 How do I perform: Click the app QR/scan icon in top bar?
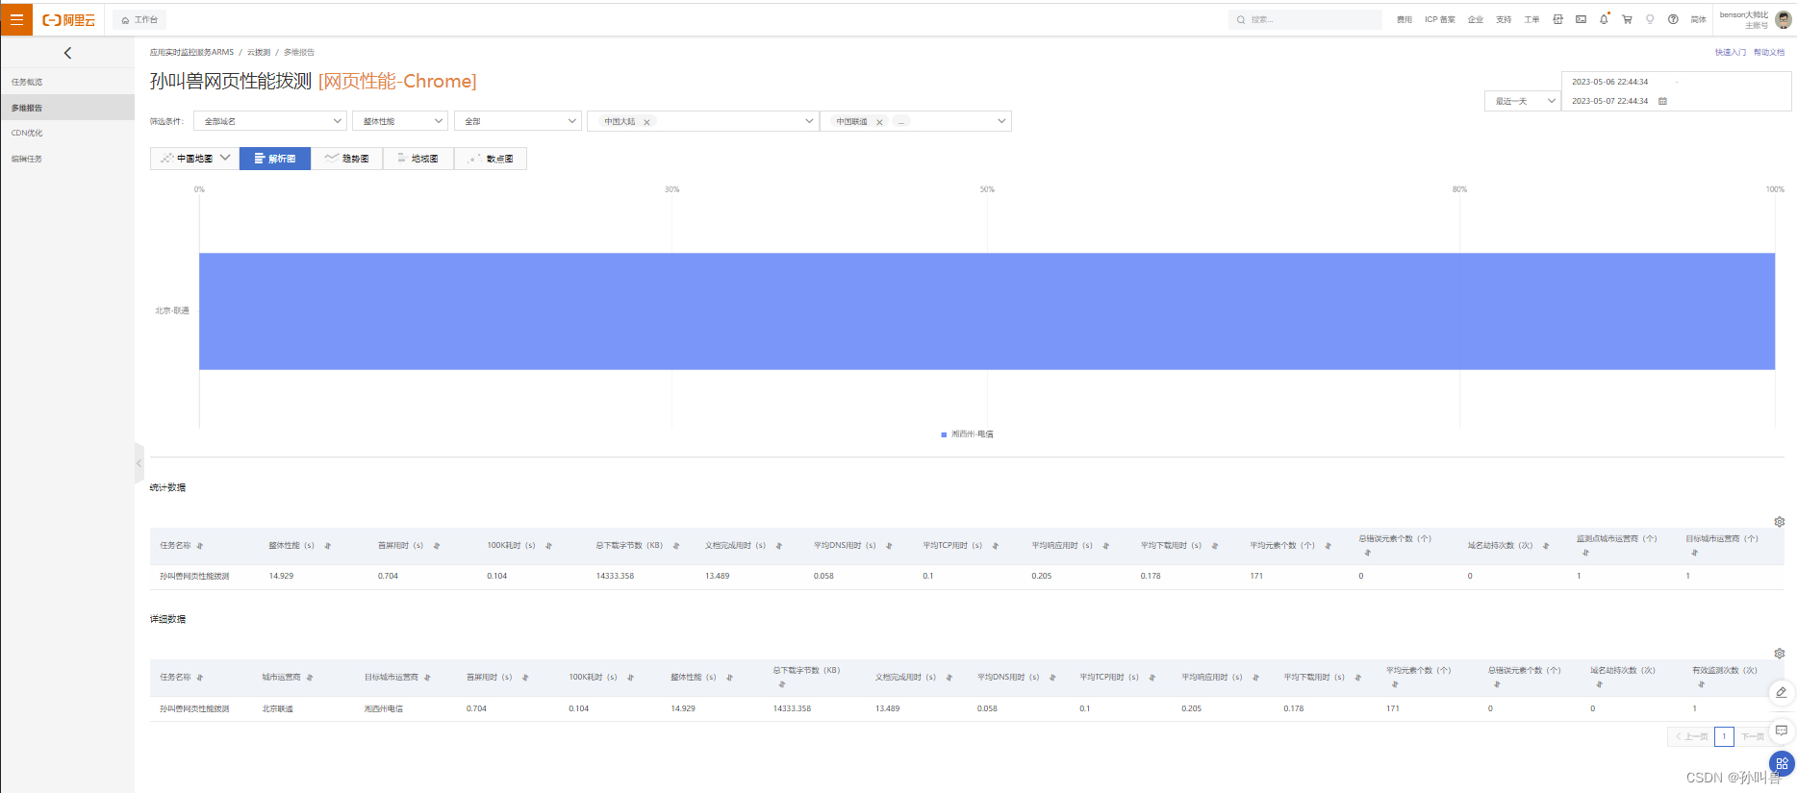1557,19
